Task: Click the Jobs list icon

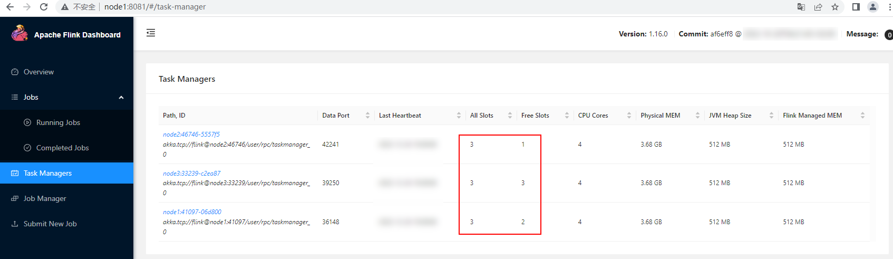Action: pyautogui.click(x=15, y=97)
